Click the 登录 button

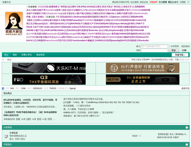[x=174, y=50]
